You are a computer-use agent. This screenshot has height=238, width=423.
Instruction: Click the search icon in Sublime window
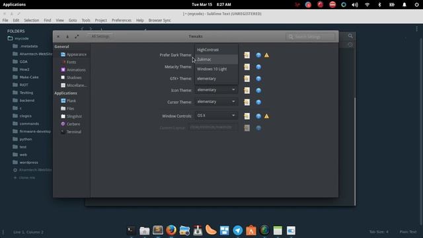point(350,36)
